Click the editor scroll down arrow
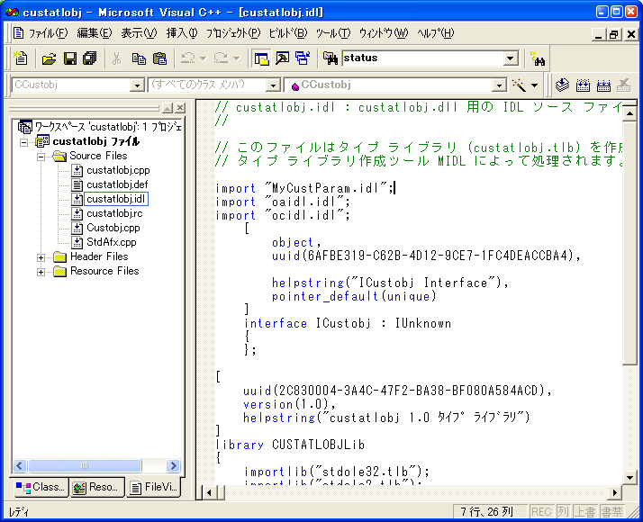The height and width of the screenshot is (522, 643). click(x=629, y=477)
